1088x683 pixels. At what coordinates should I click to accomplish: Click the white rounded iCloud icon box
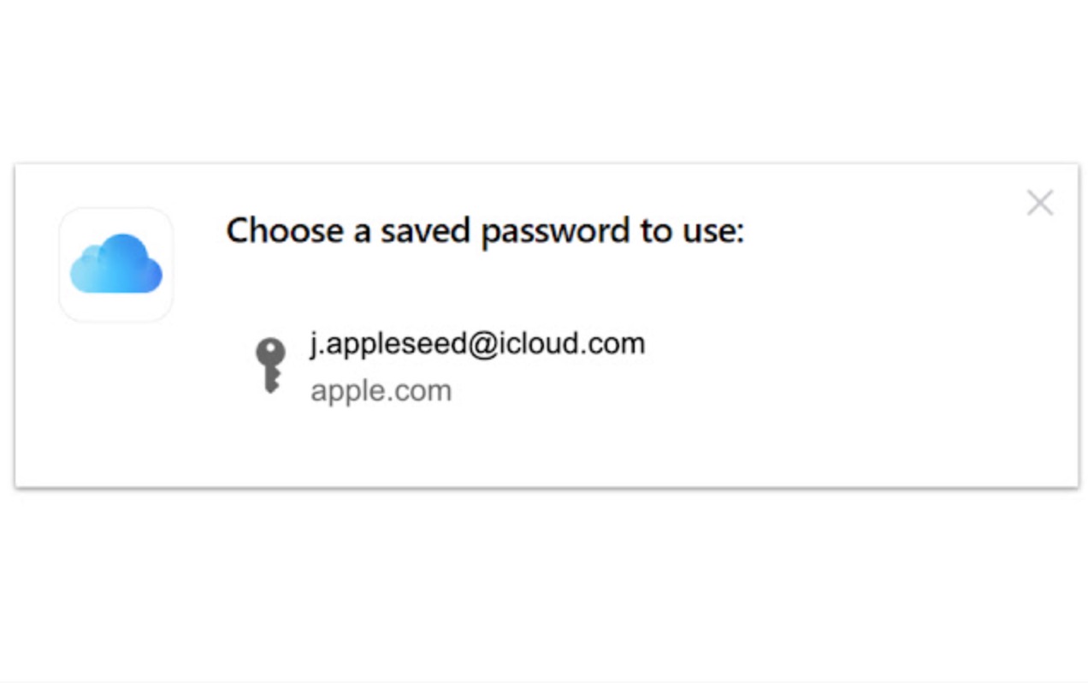[116, 264]
